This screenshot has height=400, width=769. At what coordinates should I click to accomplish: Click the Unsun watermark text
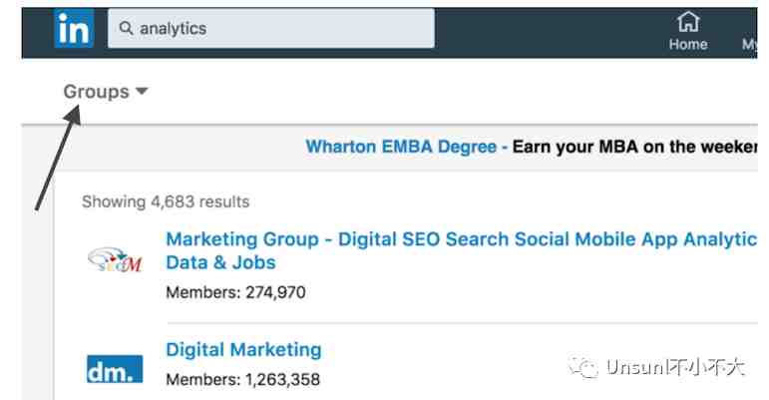(x=676, y=367)
